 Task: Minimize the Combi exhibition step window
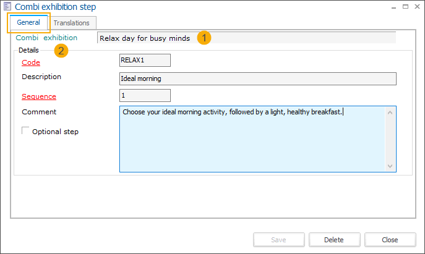tap(393, 6)
